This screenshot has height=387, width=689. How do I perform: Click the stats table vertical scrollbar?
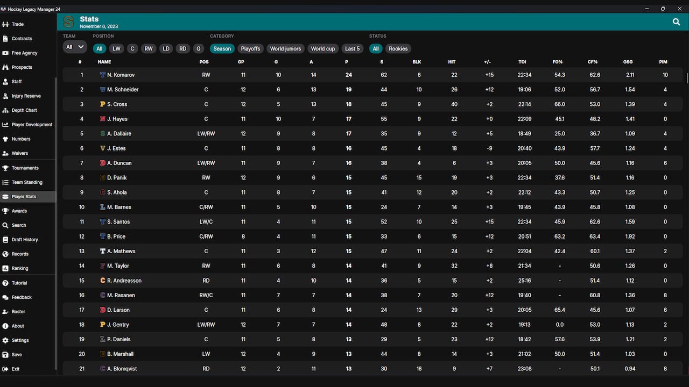pos(687,77)
